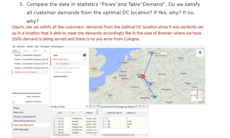Click the To column header in Product Flows

click(79, 113)
